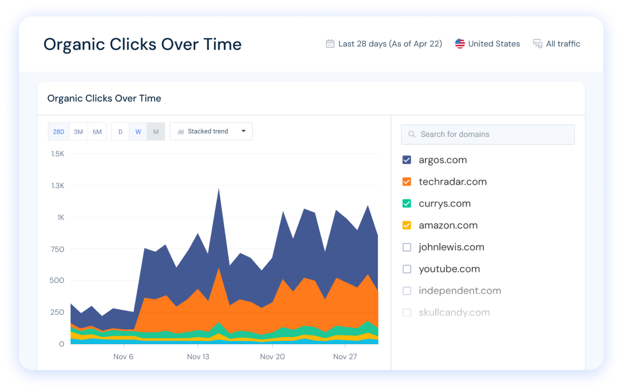Screen dimensions: 621x390
Task: Open the Last 28 days date range selector
Action: (x=384, y=43)
